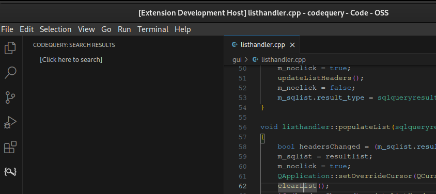Open the Help menu
The height and width of the screenshot is (194, 436).
click(x=183, y=29)
